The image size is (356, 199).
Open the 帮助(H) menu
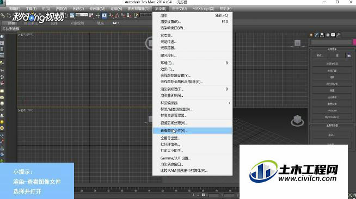click(226, 9)
